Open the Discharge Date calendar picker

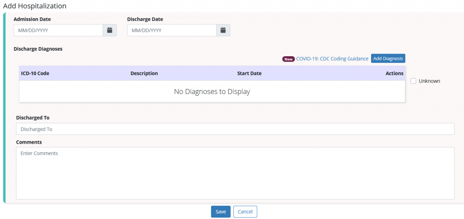coord(223,30)
